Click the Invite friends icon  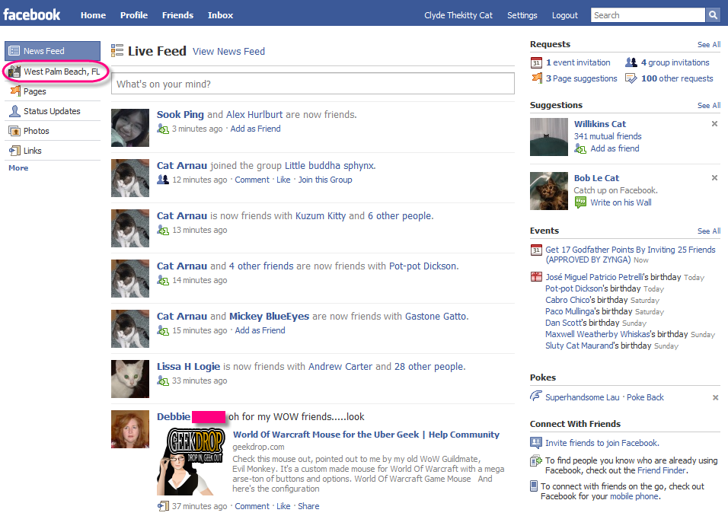tap(536, 443)
